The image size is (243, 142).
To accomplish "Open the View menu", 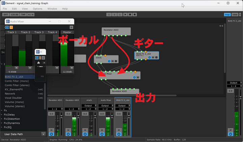I will pyautogui.click(x=25, y=9).
